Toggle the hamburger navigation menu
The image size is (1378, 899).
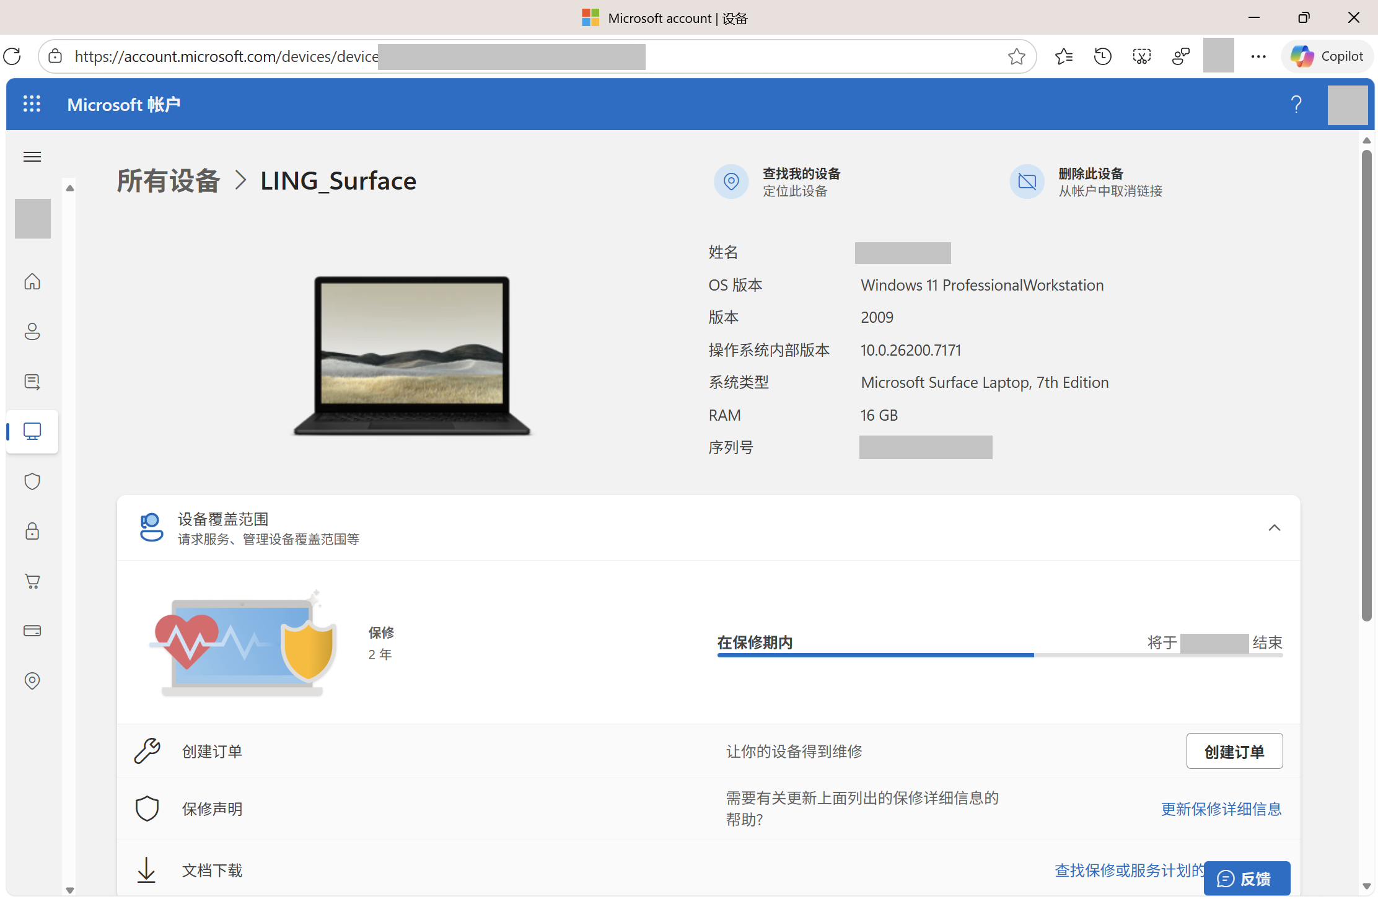(x=32, y=157)
